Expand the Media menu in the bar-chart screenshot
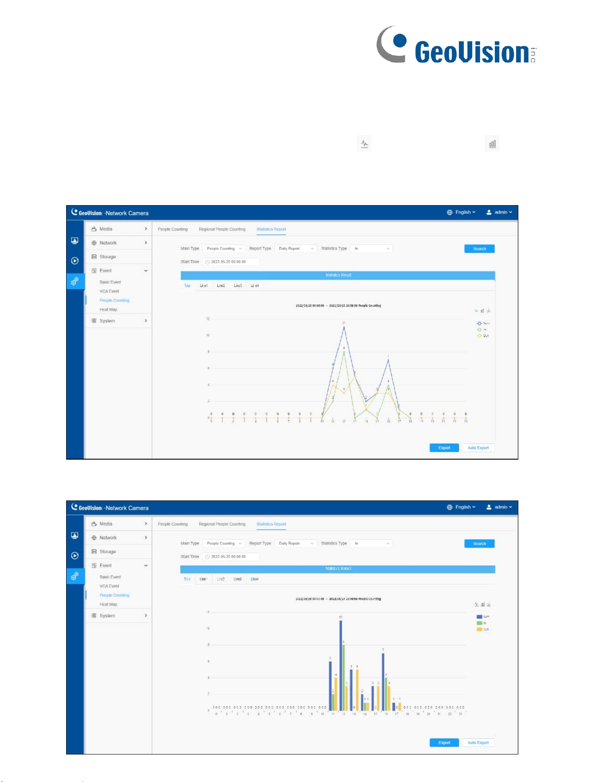The width and height of the screenshot is (604, 782). (x=118, y=524)
